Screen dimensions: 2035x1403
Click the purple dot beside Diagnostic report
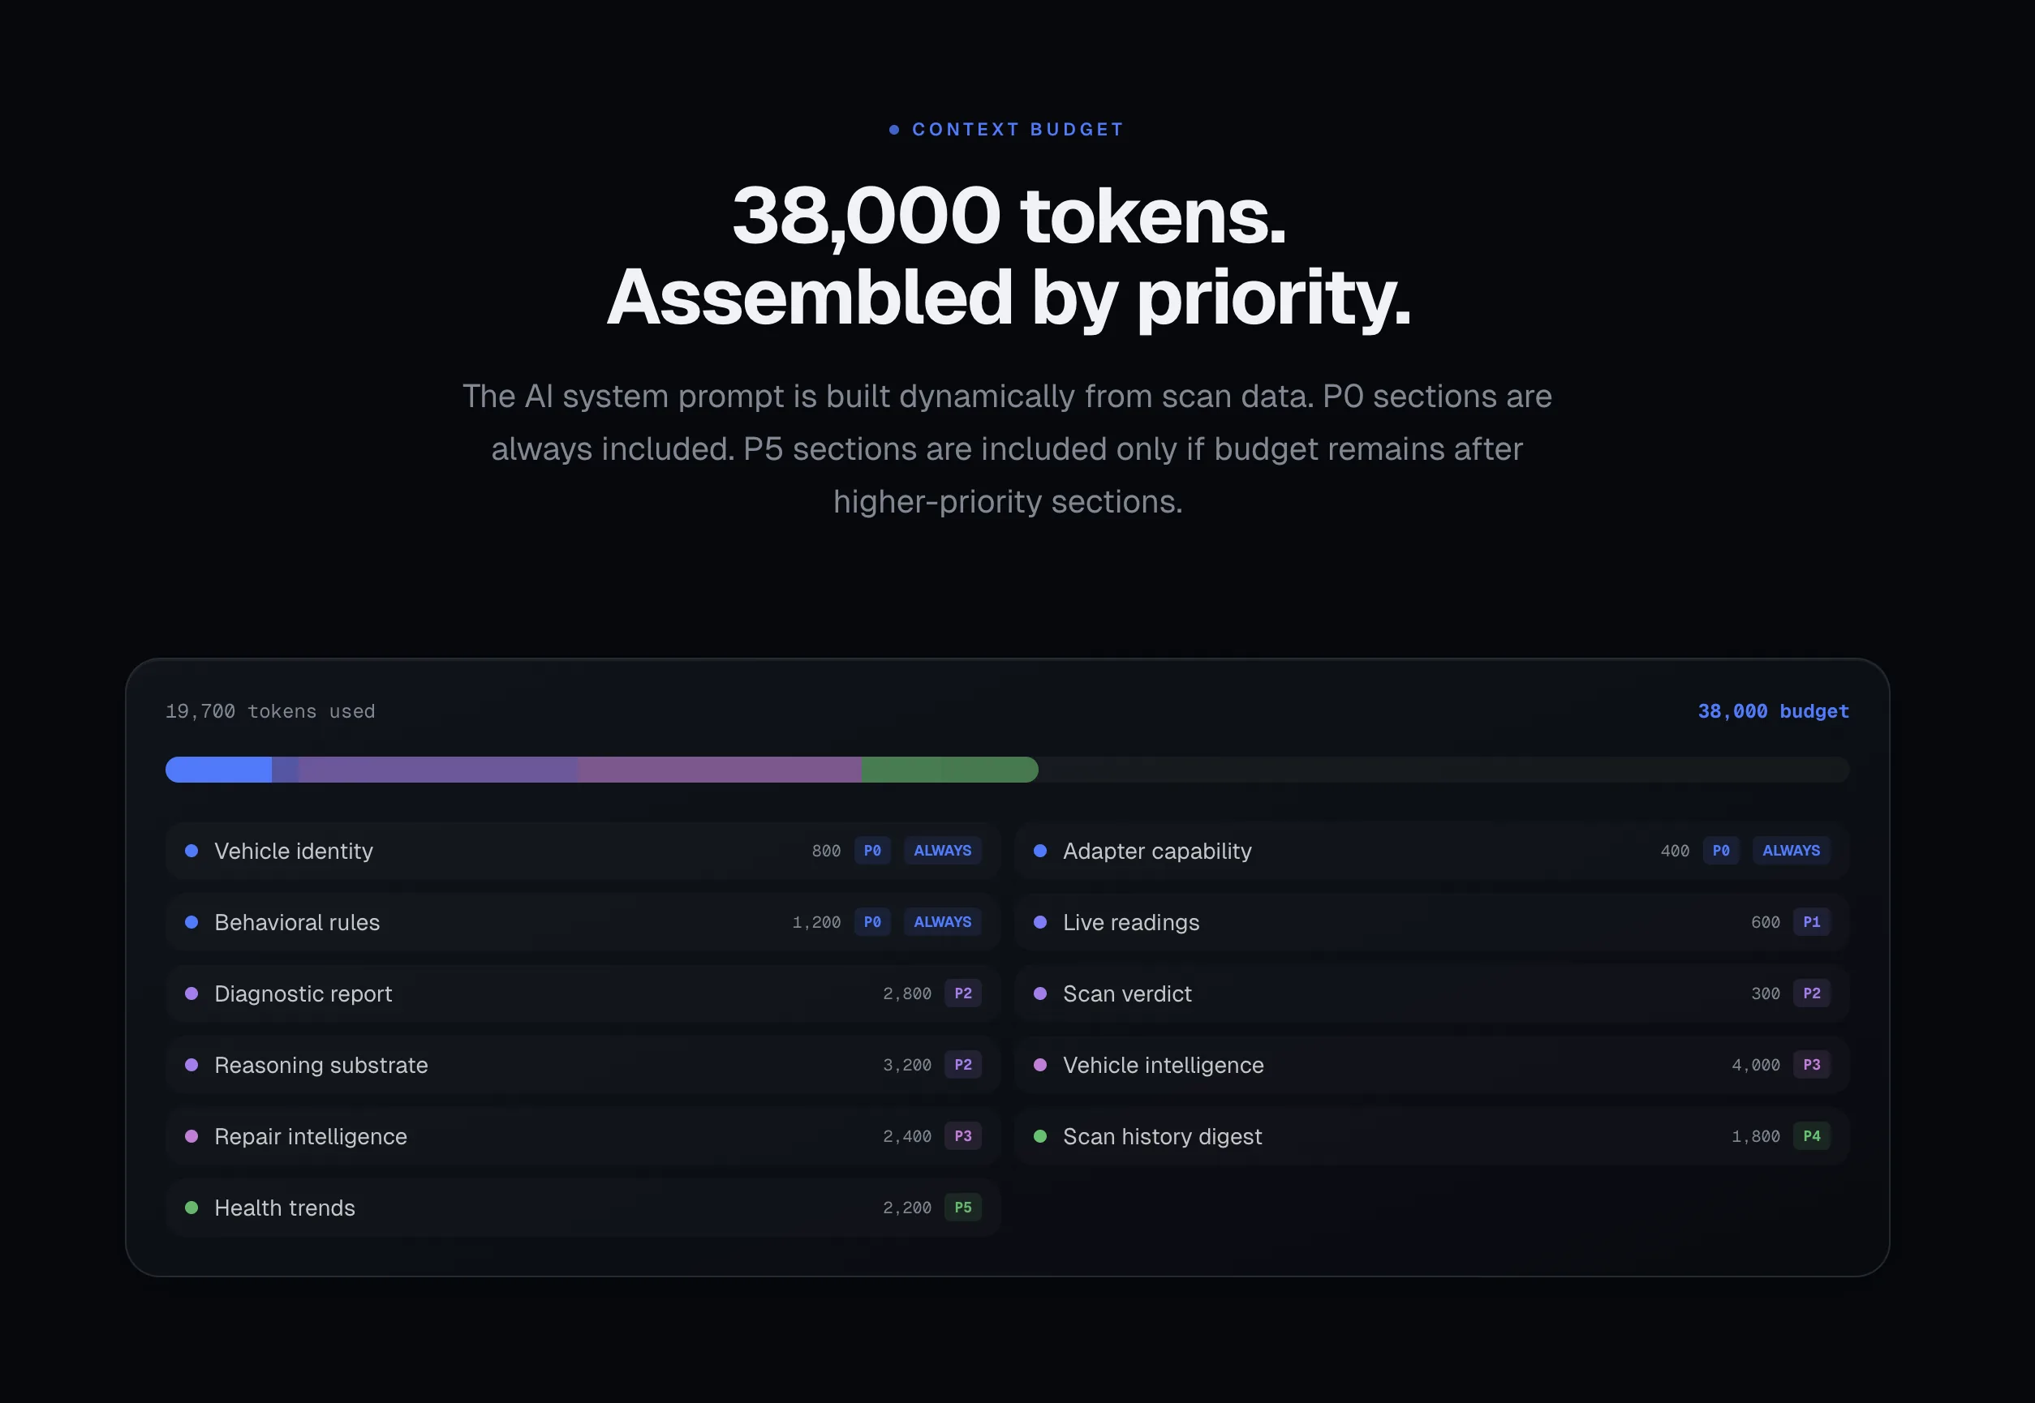tap(191, 993)
